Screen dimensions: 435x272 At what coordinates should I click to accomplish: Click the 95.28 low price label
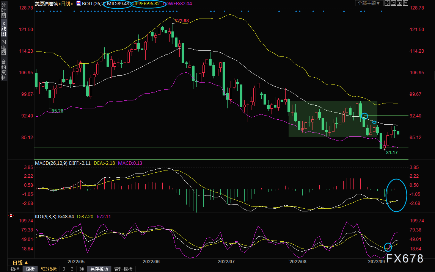tap(57, 111)
